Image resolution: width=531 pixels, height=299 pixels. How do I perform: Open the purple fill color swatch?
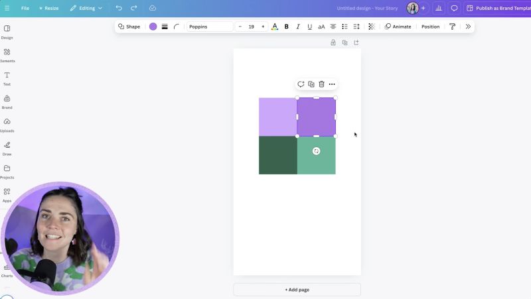pyautogui.click(x=153, y=27)
